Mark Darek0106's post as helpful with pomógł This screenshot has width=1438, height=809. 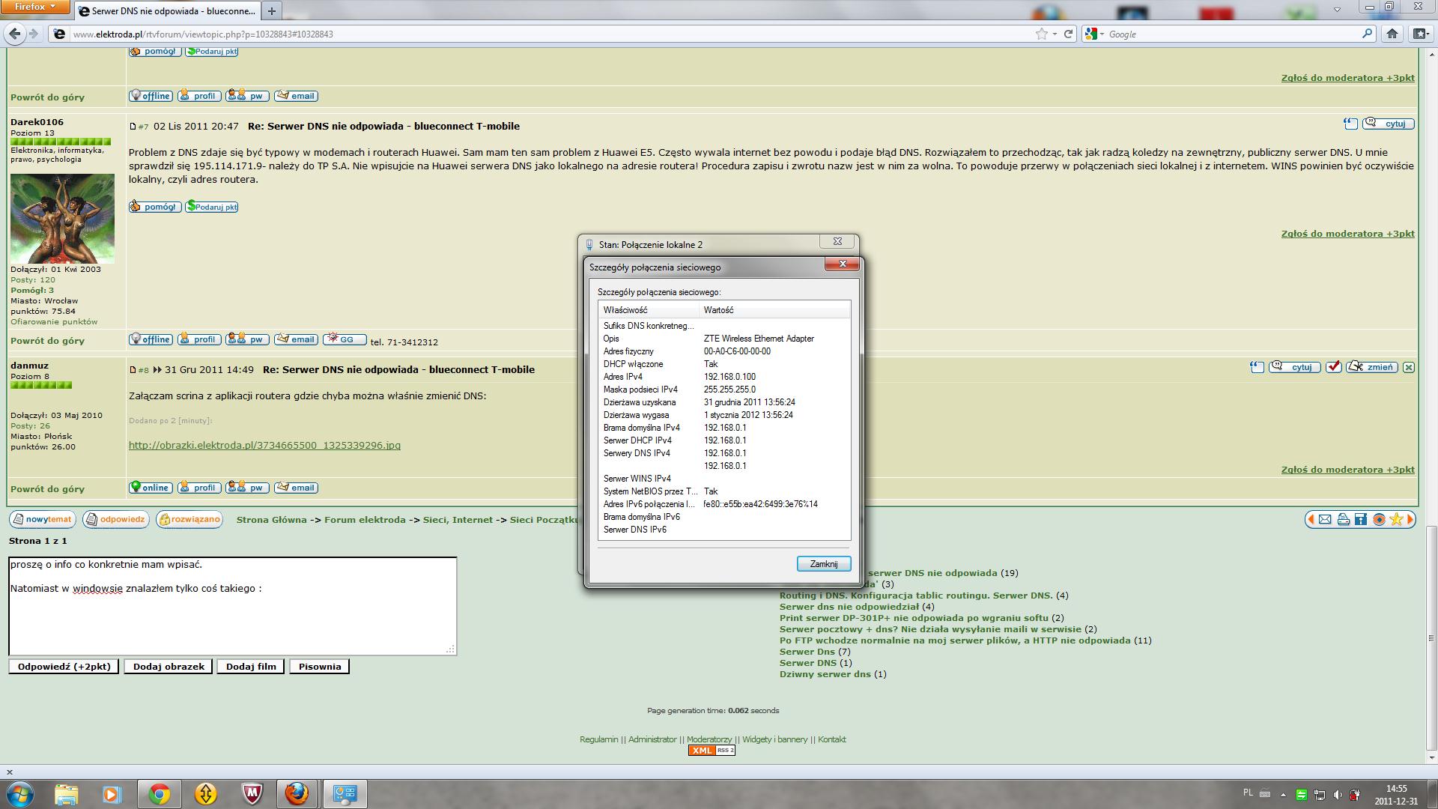click(155, 207)
